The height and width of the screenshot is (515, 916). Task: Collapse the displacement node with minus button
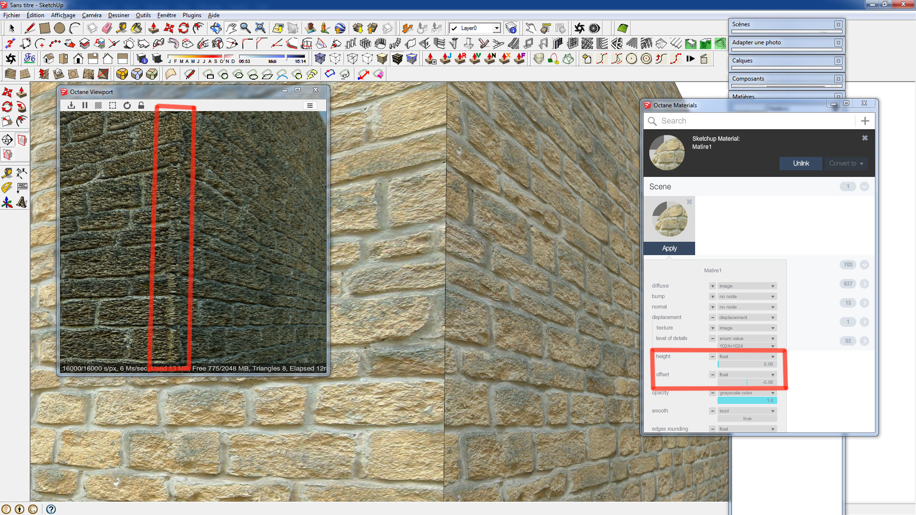pyautogui.click(x=712, y=318)
